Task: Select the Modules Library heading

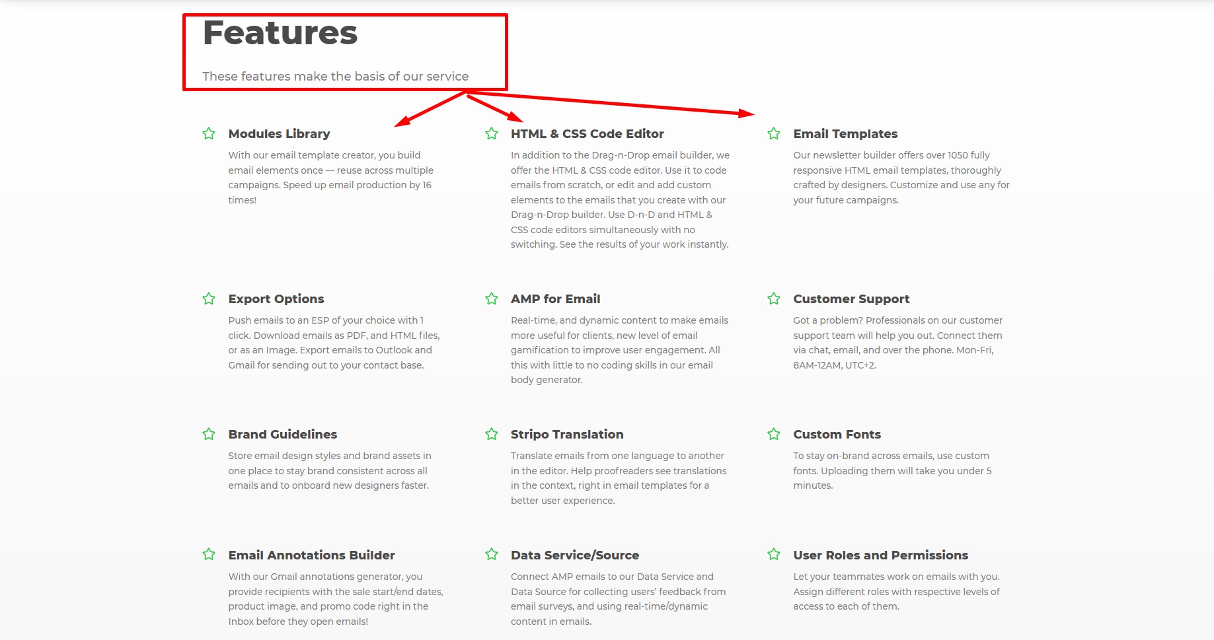Action: (279, 134)
